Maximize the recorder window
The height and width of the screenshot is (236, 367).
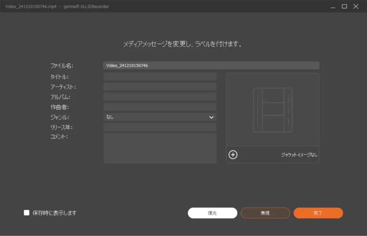(344, 6)
